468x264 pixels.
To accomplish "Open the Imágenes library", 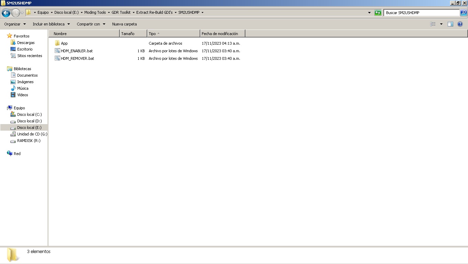I will [x=25, y=82].
